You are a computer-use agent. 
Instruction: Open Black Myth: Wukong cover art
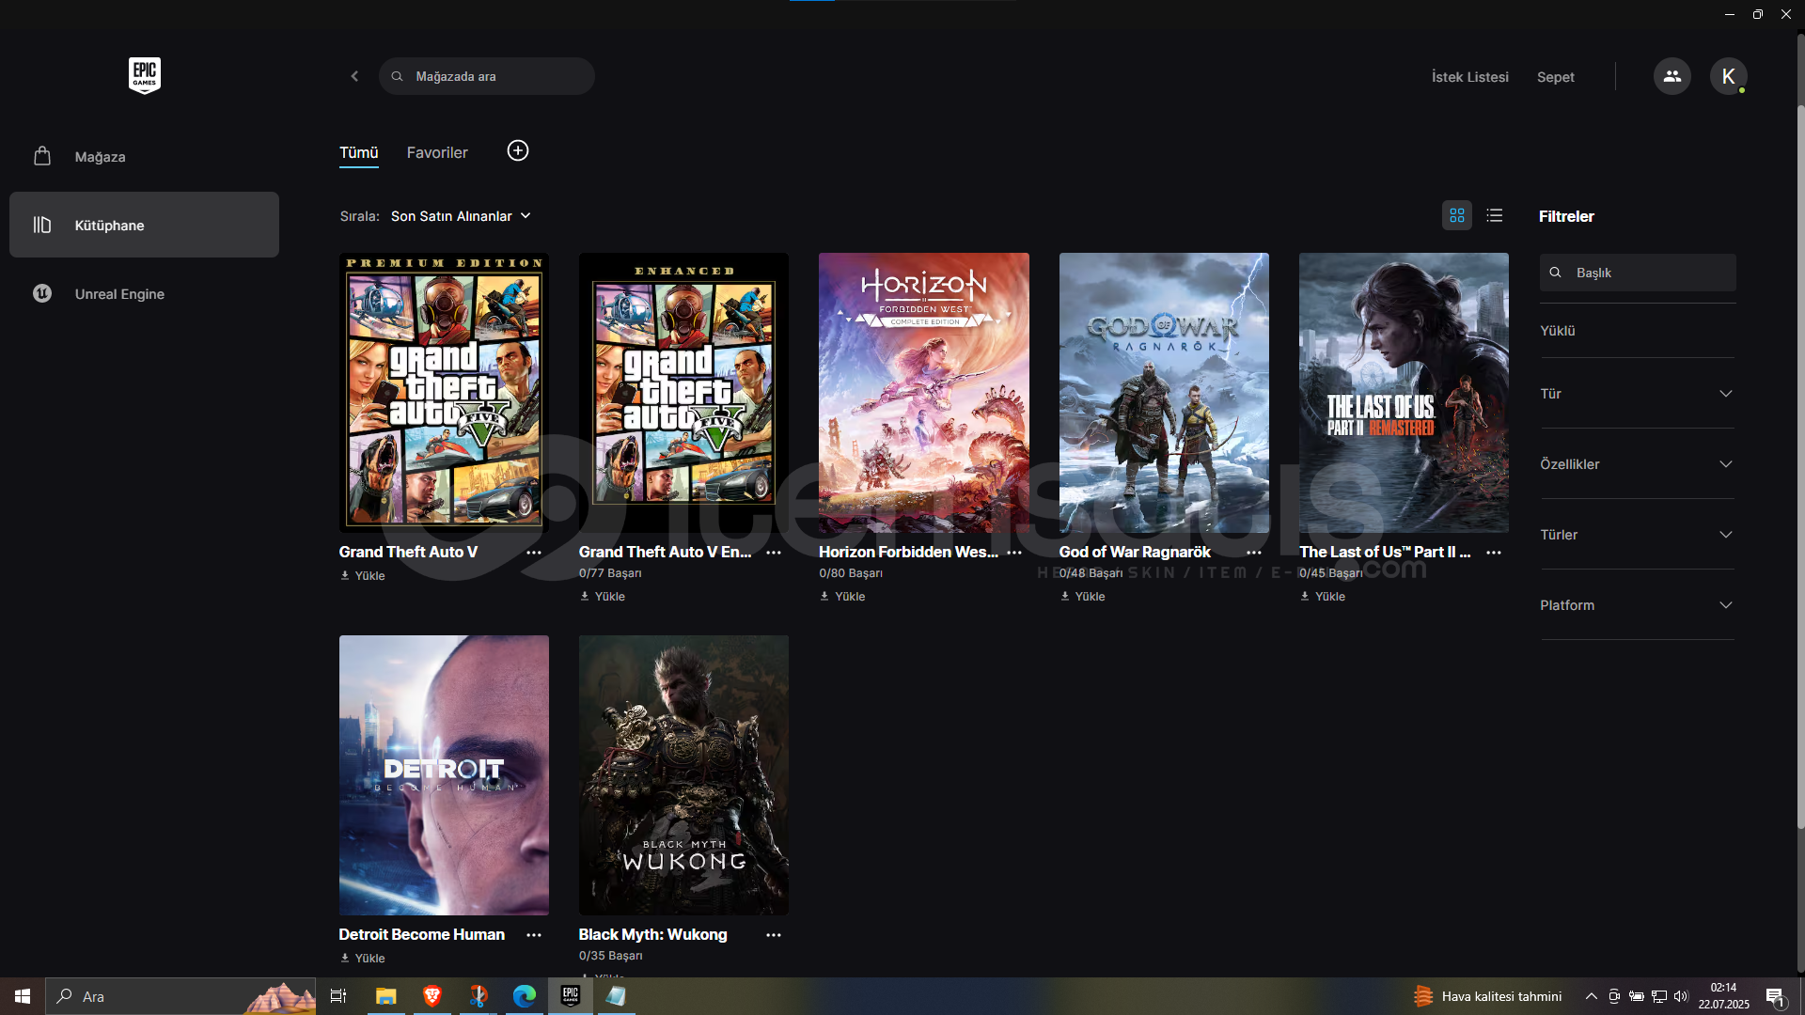coord(683,775)
